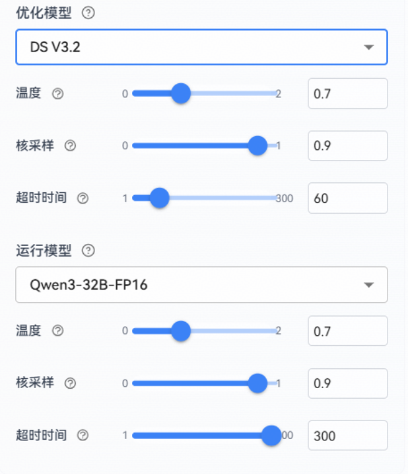Viewport: 408px width, 474px height.
Task: Click 超时时间 help icon under 优化模型
Action: coord(83,198)
